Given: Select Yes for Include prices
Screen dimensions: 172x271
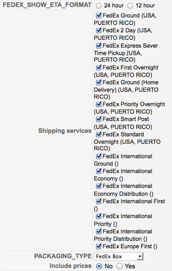Looking at the screenshot, I should pyautogui.click(x=120, y=266).
